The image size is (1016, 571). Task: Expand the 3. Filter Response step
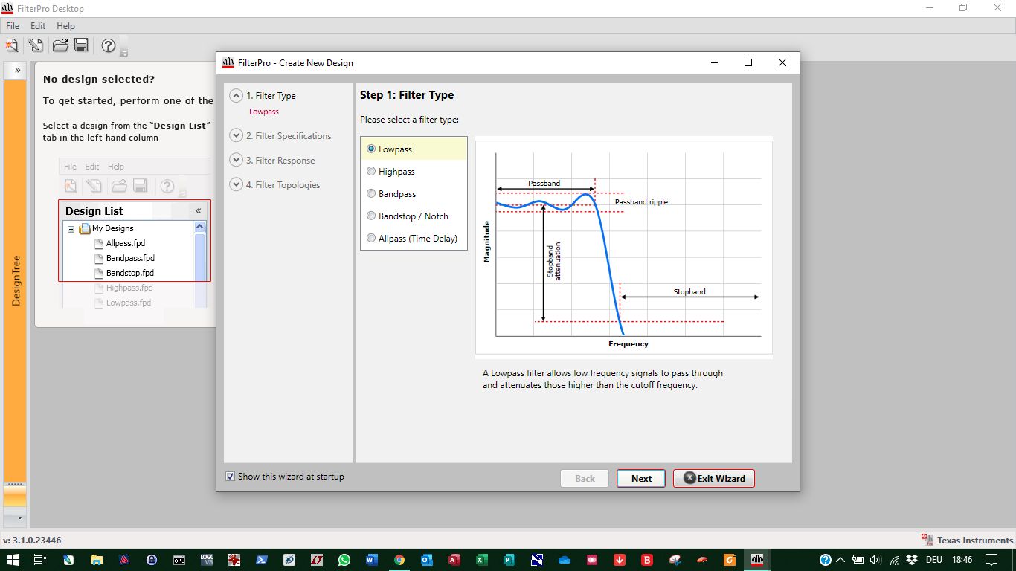[x=237, y=160]
